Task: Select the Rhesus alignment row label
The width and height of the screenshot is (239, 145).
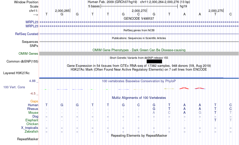Action: (x=33, y=109)
